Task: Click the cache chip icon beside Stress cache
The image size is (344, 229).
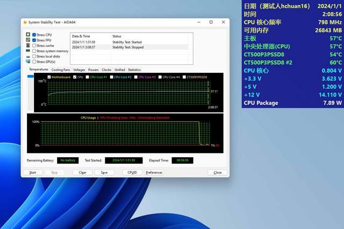Action: [x=28, y=46]
